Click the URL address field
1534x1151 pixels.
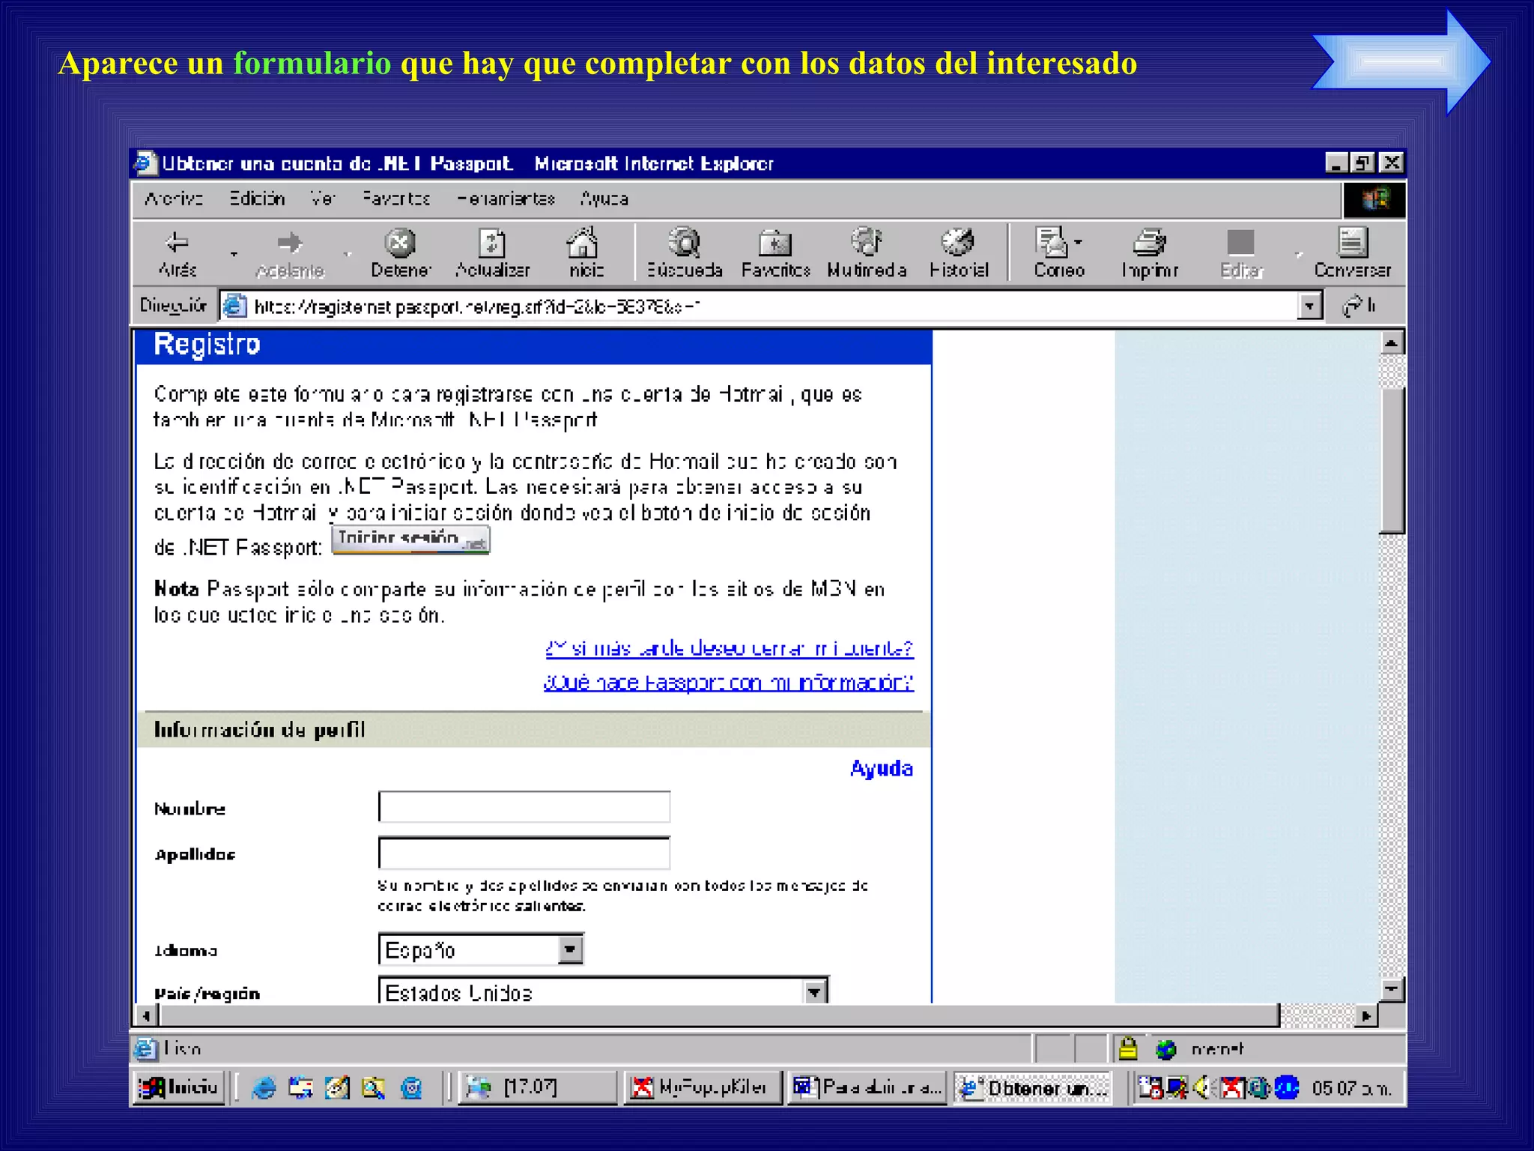[758, 306]
